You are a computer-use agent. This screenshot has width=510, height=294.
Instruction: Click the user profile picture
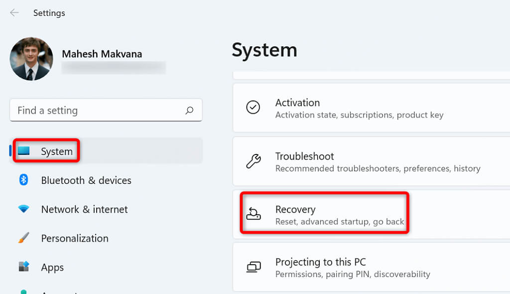point(31,59)
